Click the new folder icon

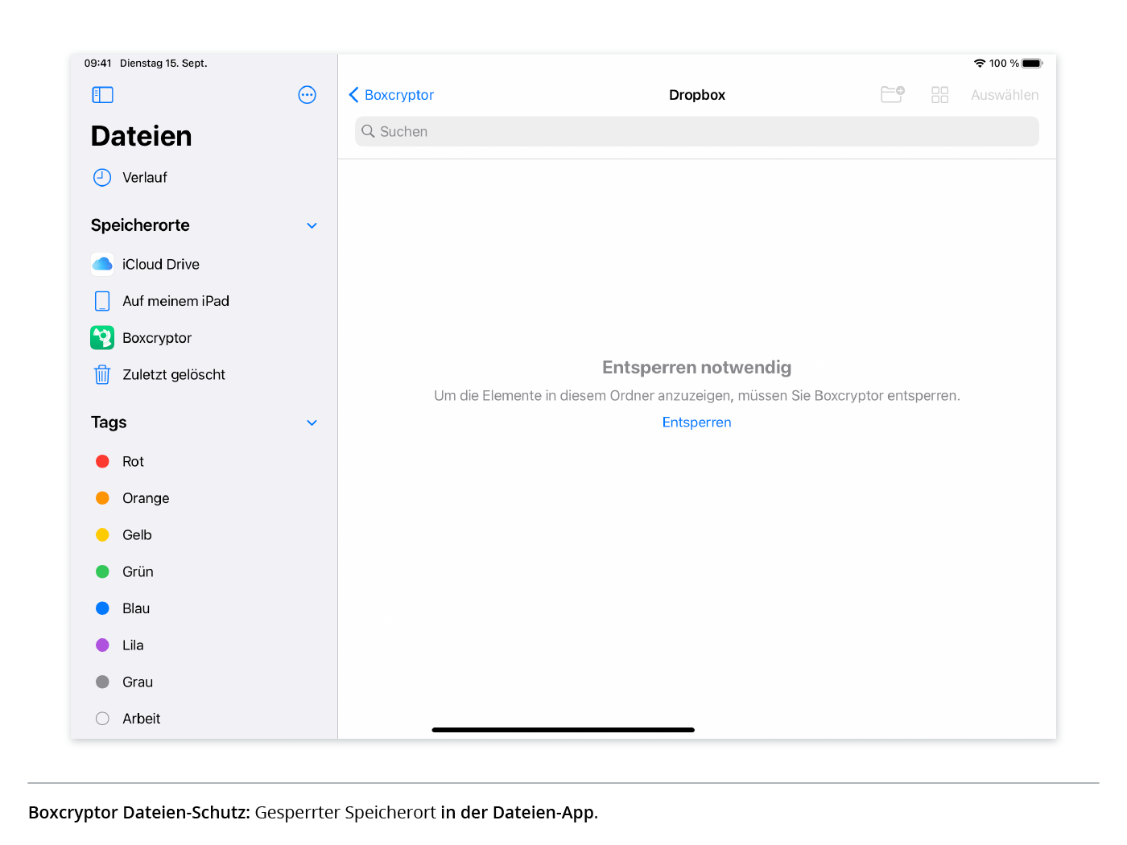pos(892,95)
